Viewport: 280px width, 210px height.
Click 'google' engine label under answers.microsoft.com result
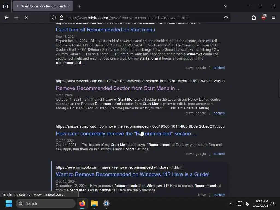(200, 154)
